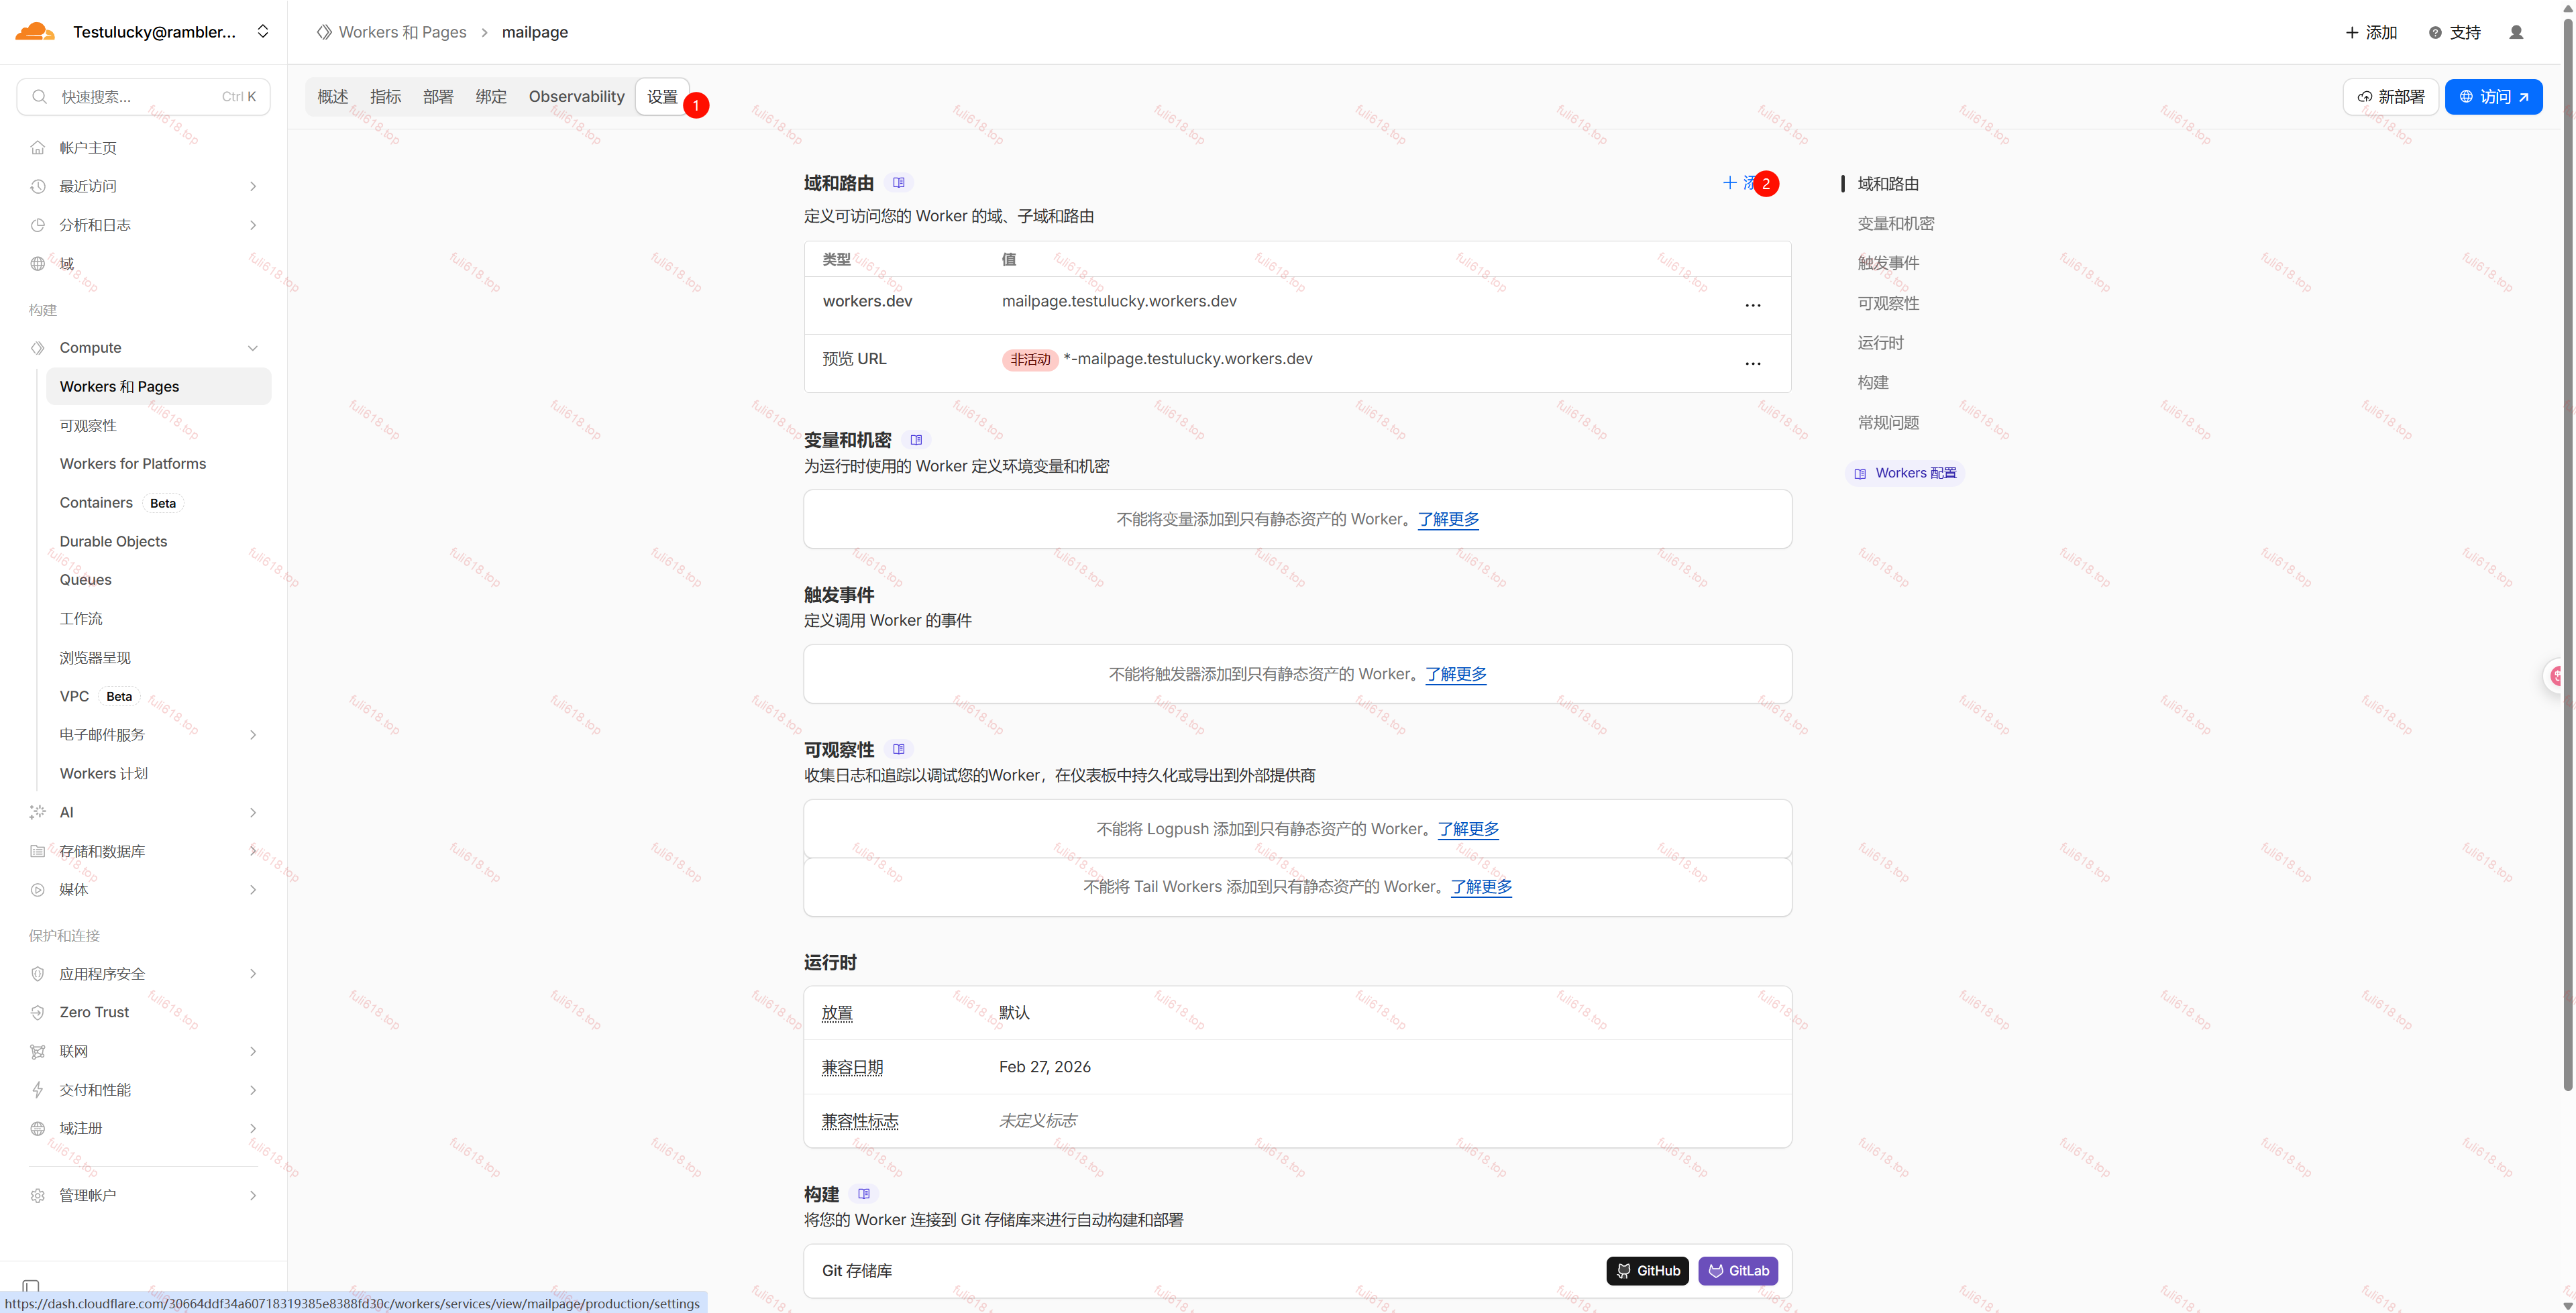Click the globe icon beside 域
Image resolution: width=2576 pixels, height=1313 pixels.
38,264
